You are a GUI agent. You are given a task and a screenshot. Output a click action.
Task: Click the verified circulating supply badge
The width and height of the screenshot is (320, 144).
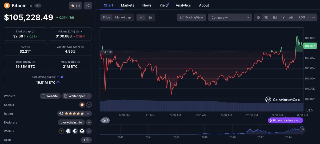tap(62, 77)
